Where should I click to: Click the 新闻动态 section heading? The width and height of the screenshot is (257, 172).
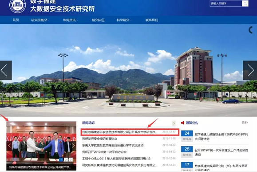click(x=88, y=123)
